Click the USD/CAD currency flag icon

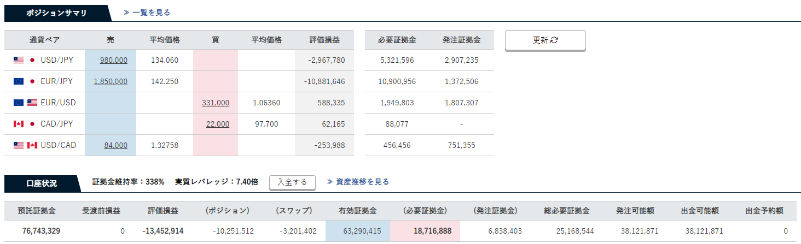[25, 145]
